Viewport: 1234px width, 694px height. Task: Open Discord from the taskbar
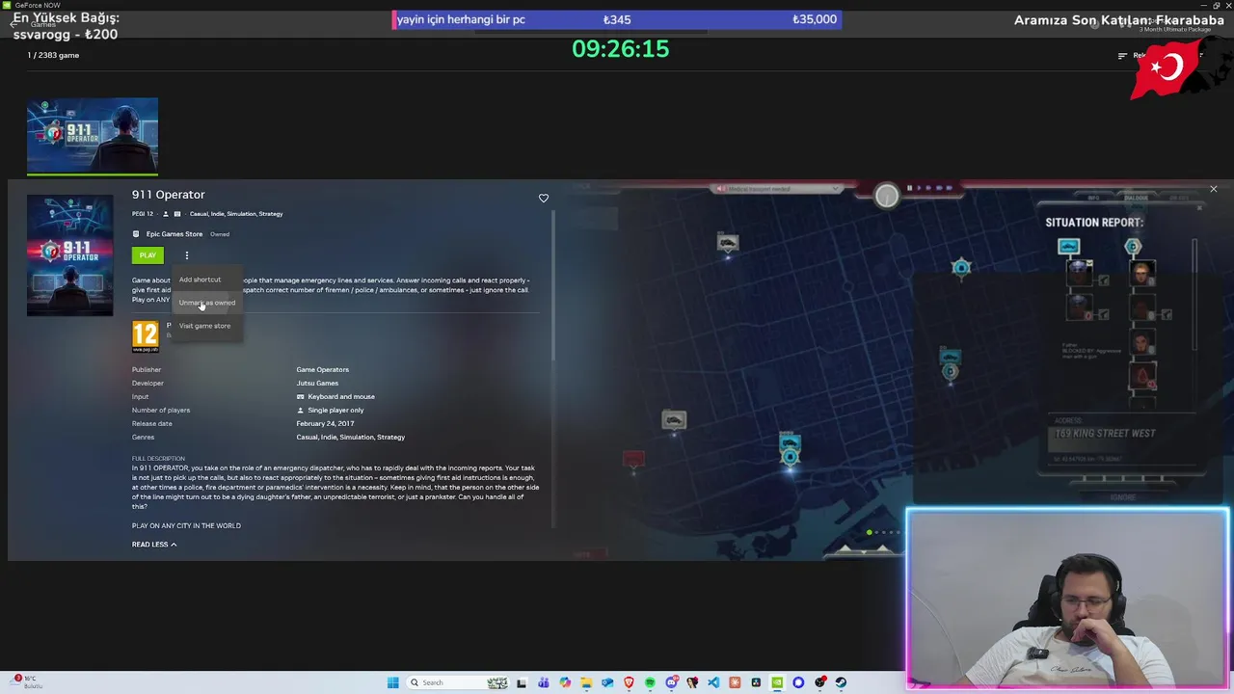[672, 682]
